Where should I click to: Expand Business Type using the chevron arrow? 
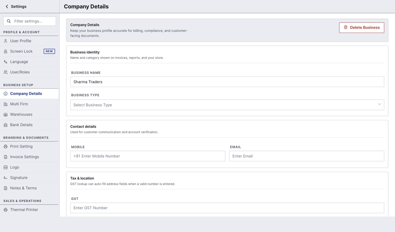tap(379, 105)
